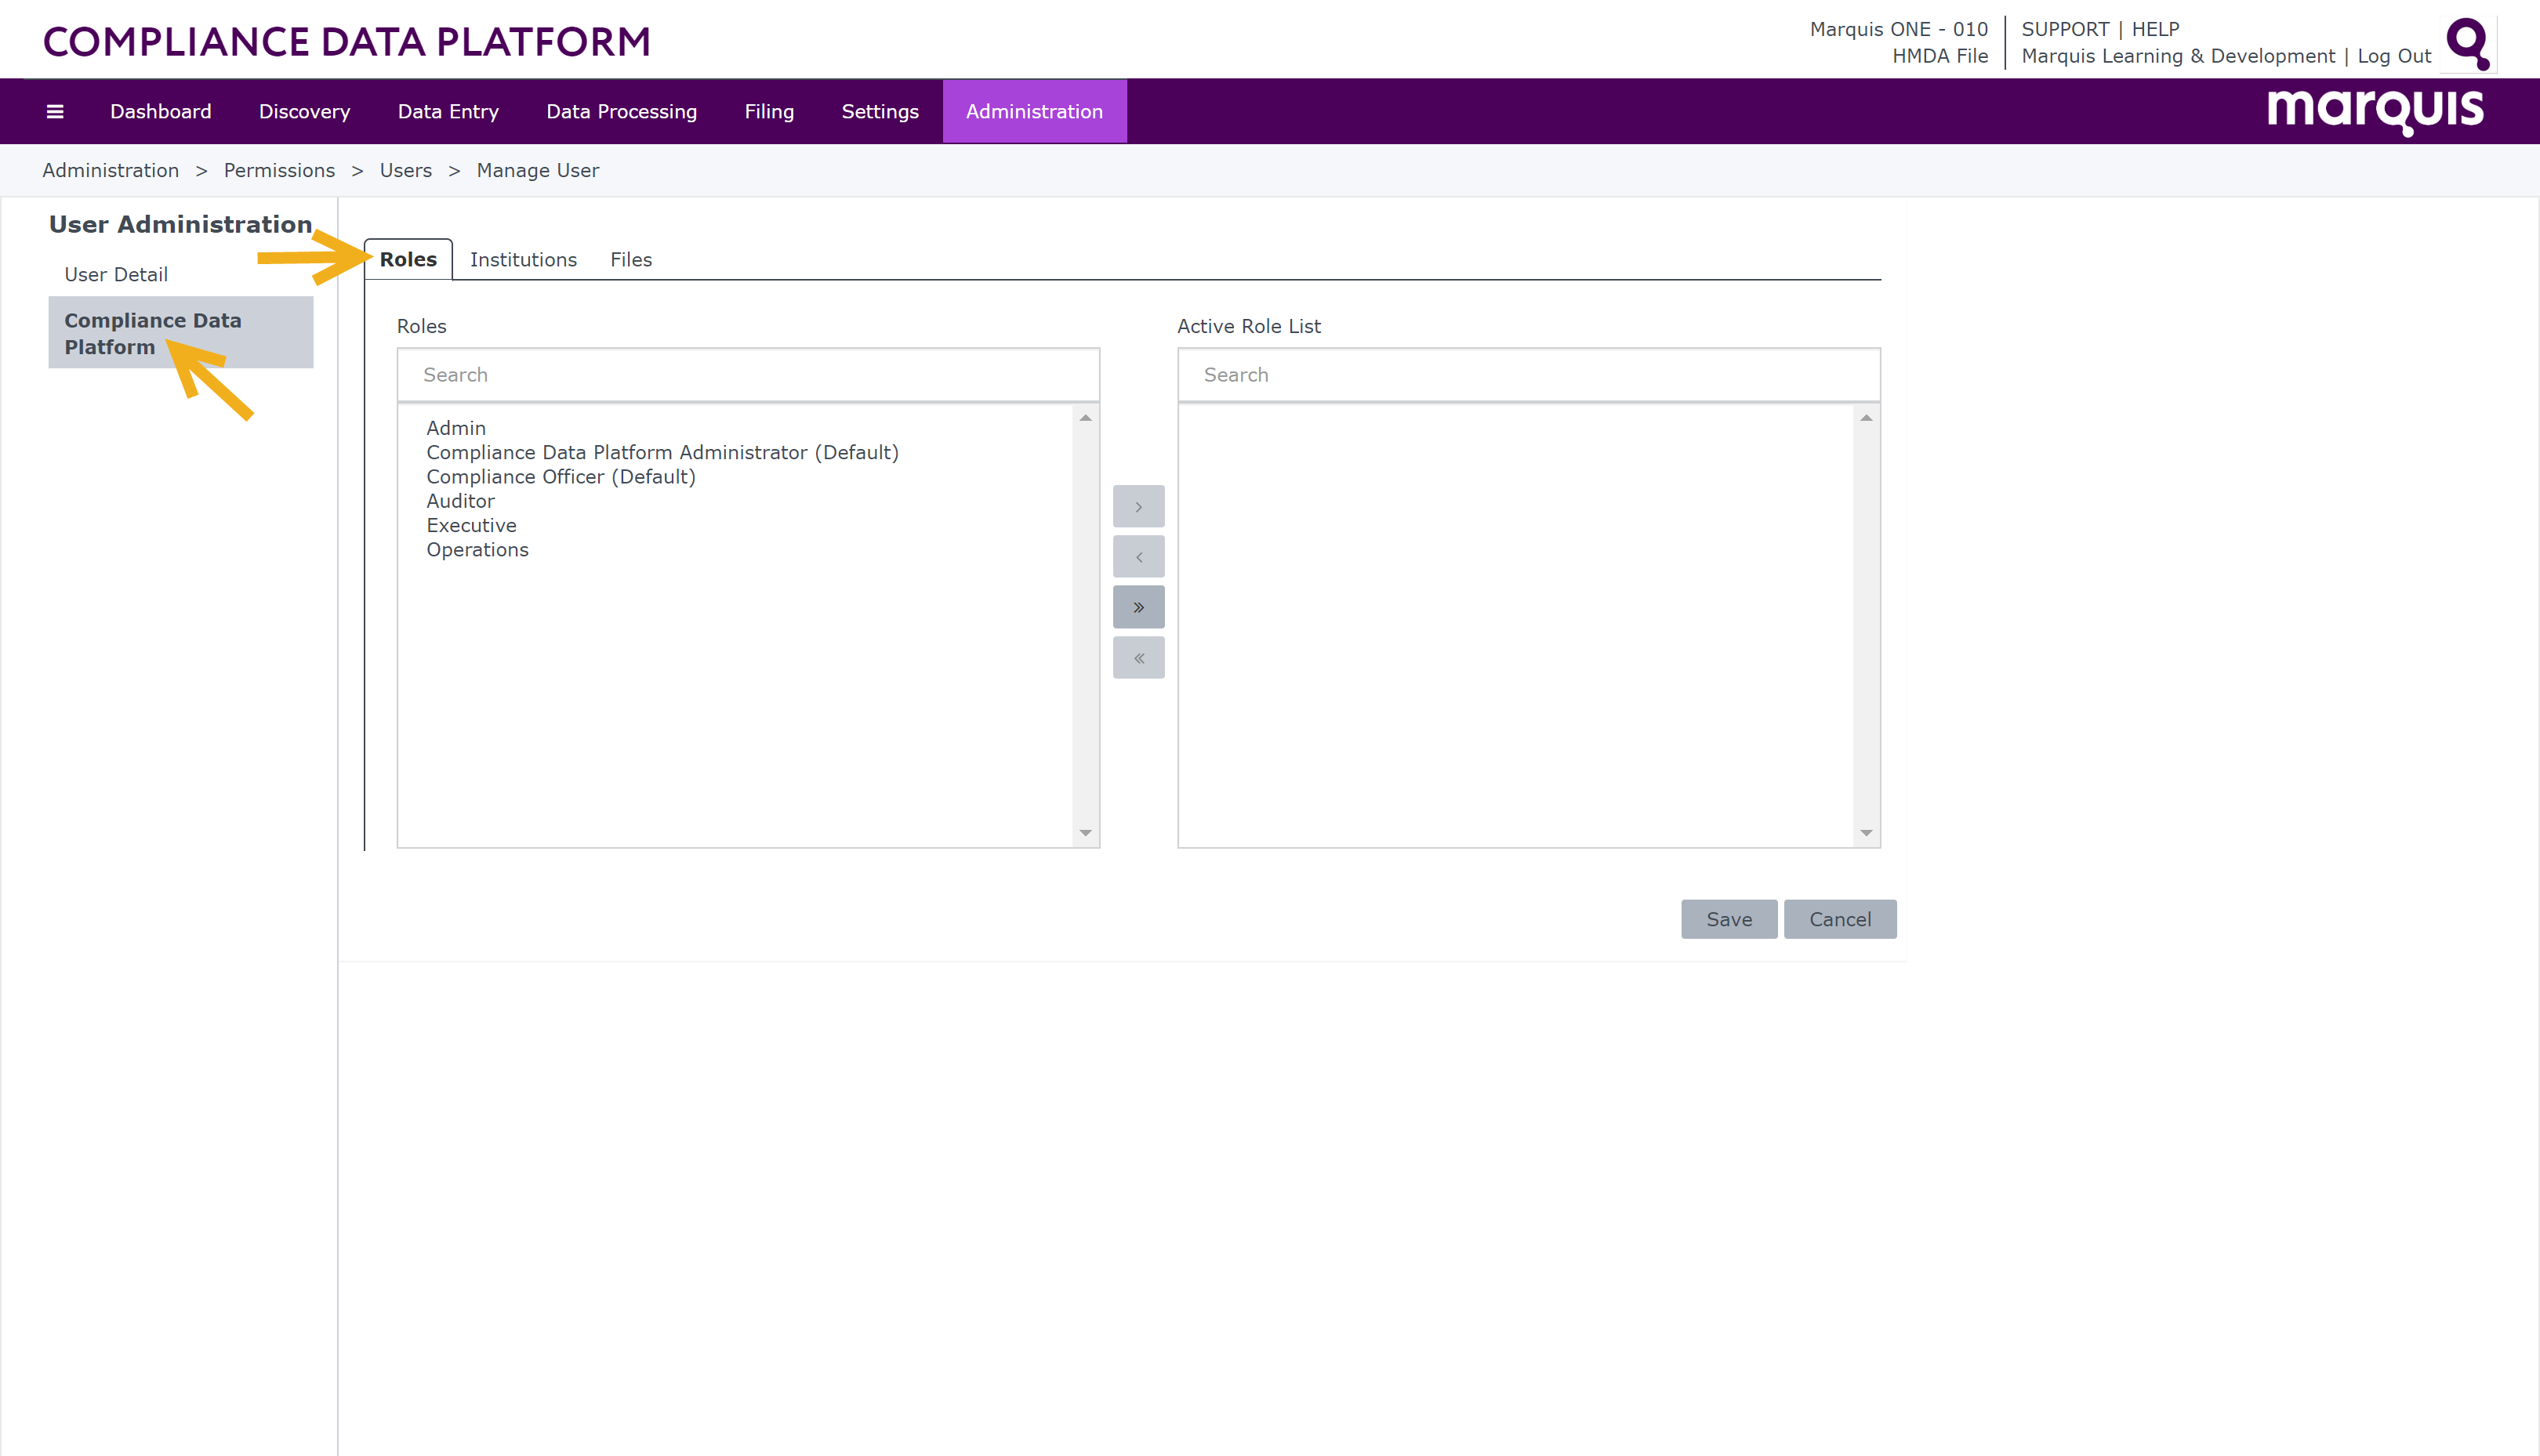Screen dimensions: 2540x1456
Task: Click the Cancel button
Action: click(1840, 919)
